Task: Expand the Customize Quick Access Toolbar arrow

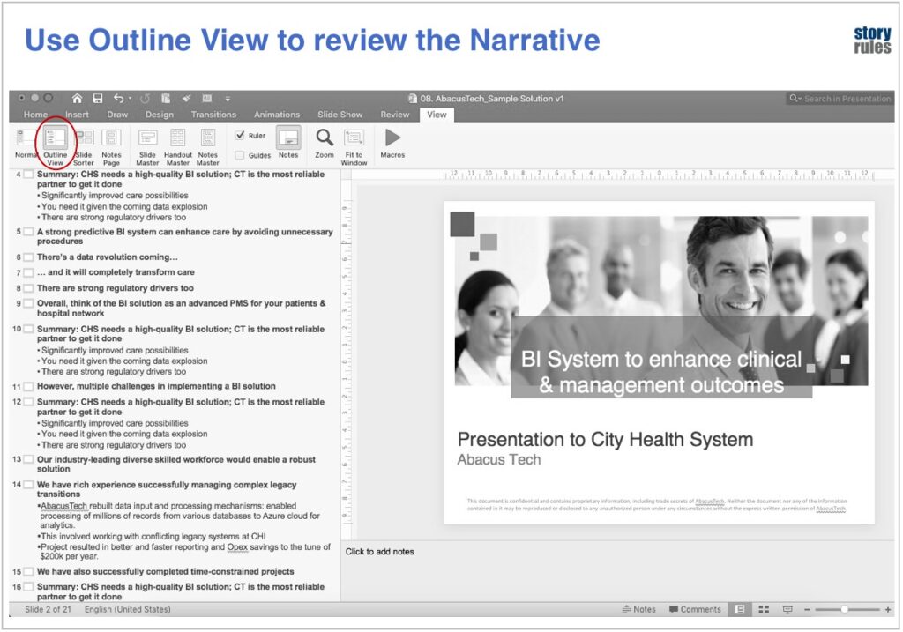Action: pyautogui.click(x=228, y=99)
